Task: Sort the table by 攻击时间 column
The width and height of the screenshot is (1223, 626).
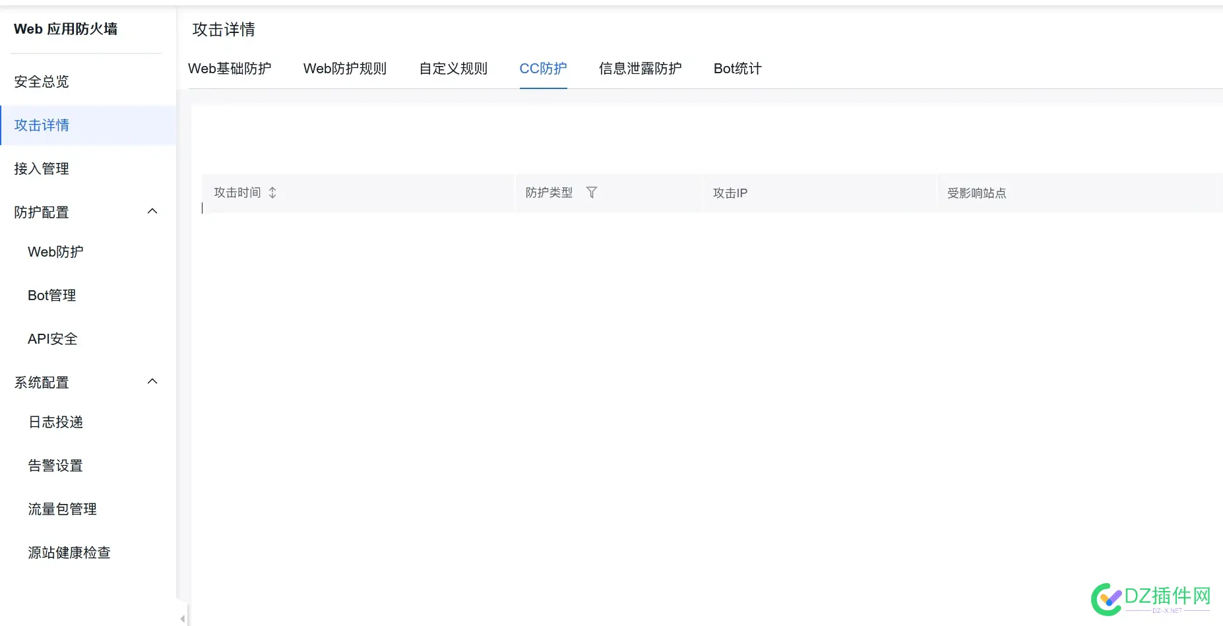Action: click(x=271, y=193)
